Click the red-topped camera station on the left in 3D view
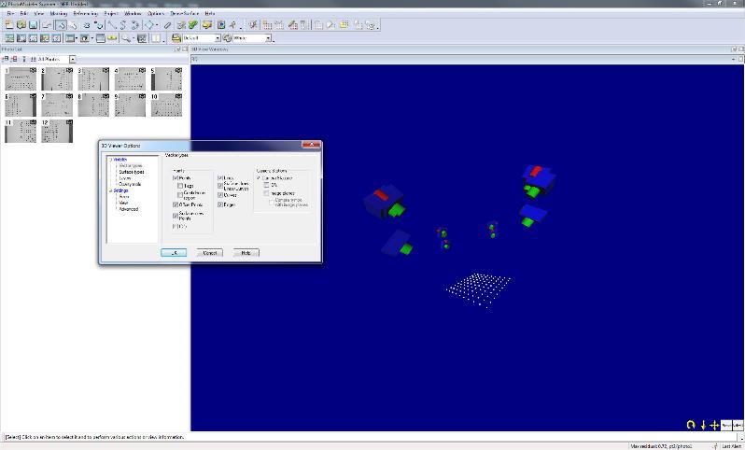The width and height of the screenshot is (745, 450). click(385, 202)
